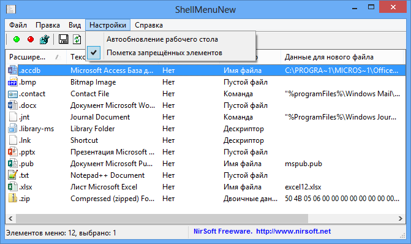Open the Правка menu
411x244 pixels.
pyautogui.click(x=48, y=25)
